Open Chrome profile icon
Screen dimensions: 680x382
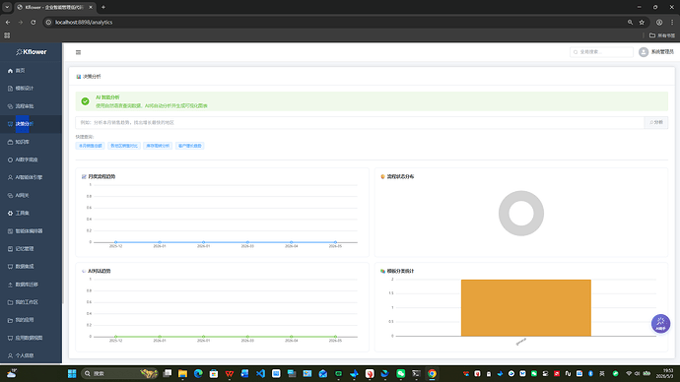pyautogui.click(x=659, y=22)
